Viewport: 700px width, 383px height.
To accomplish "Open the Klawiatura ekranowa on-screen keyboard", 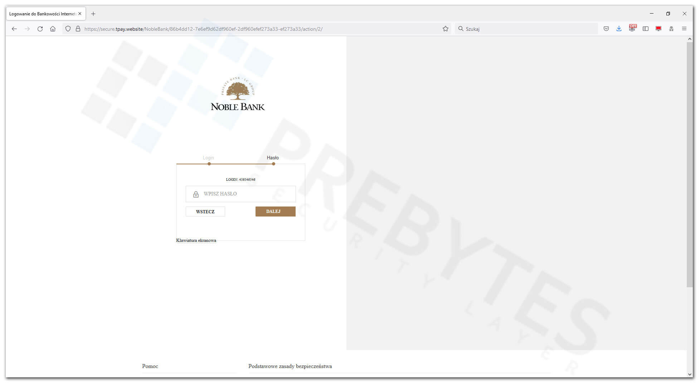I will pos(196,240).
